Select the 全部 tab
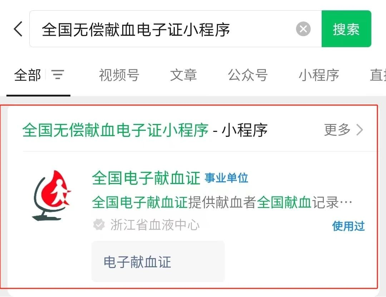The height and width of the screenshot is (297, 386). (27, 75)
